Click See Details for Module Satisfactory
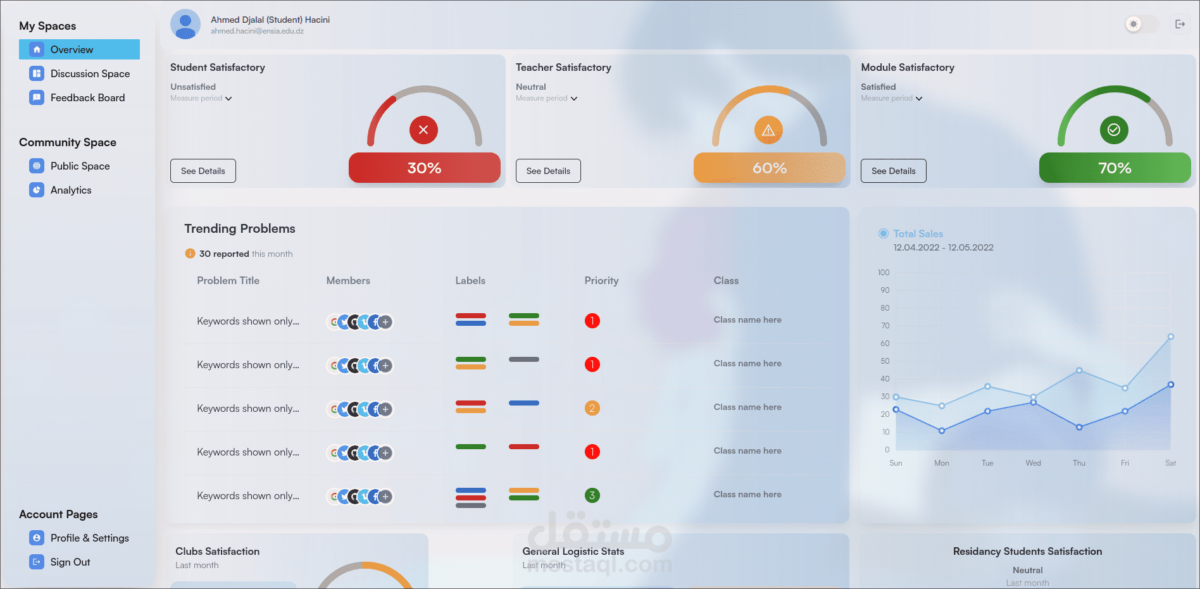This screenshot has width=1200, height=589. [894, 171]
